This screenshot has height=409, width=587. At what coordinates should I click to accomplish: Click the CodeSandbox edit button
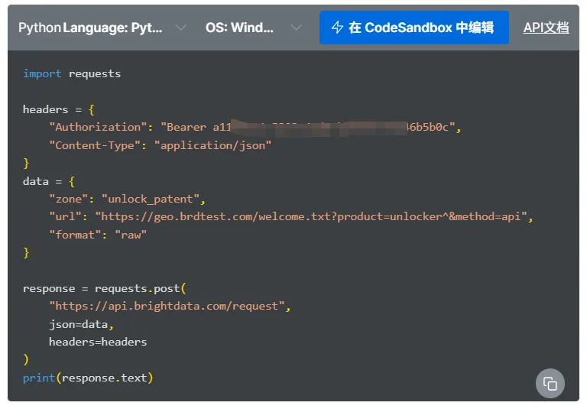tap(413, 28)
